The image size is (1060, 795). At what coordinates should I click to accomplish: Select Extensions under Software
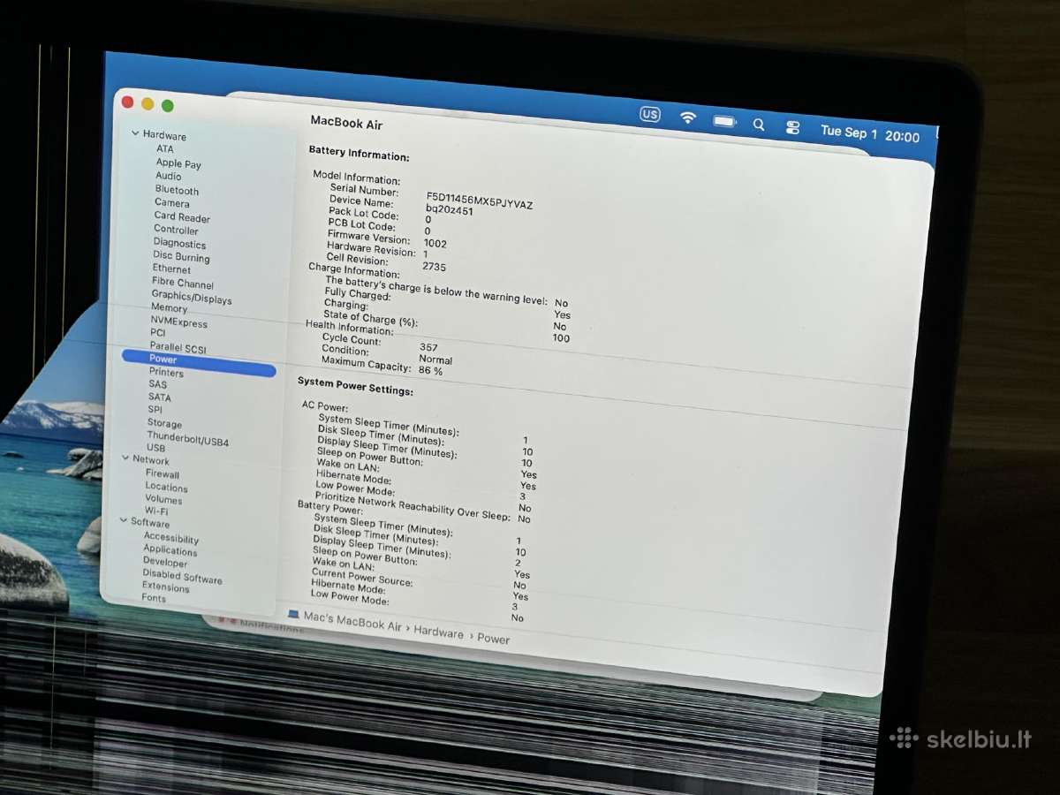click(x=166, y=587)
